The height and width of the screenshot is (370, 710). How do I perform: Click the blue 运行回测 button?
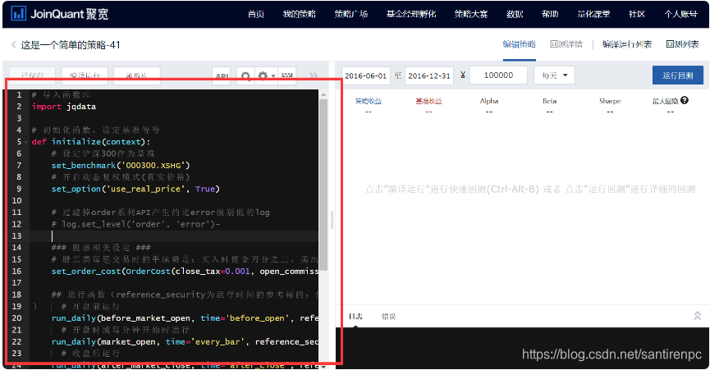[678, 75]
